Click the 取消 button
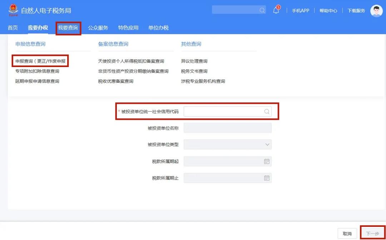Screen dimensions: 386x240 (x=346, y=233)
